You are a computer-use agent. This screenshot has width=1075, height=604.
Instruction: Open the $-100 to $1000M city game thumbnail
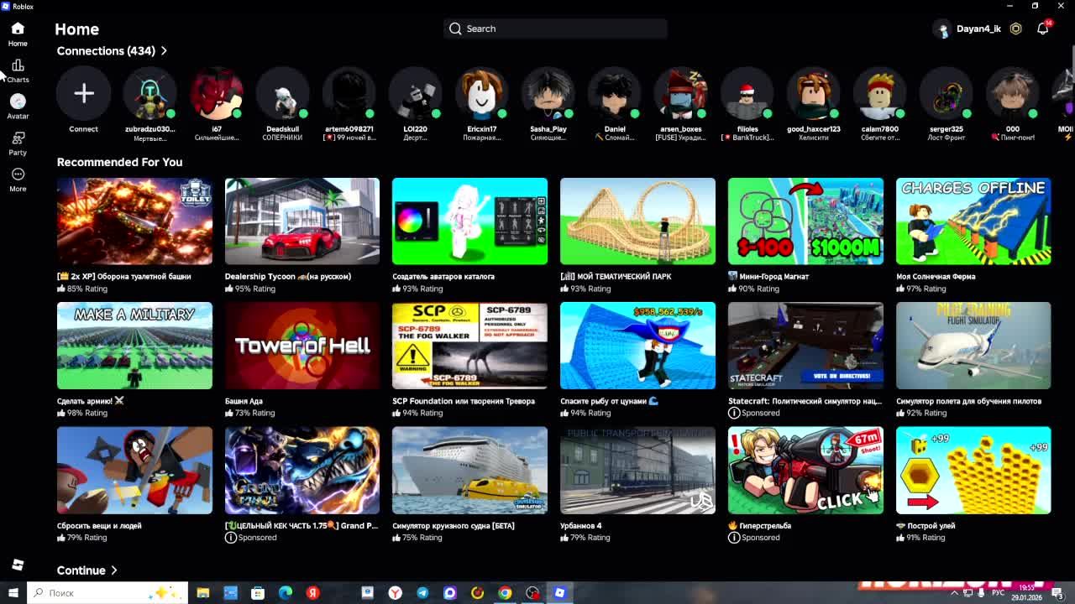[805, 221]
